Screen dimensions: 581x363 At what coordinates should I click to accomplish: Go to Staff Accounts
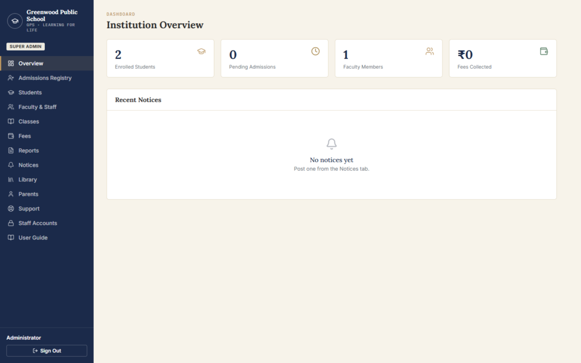(x=47, y=223)
